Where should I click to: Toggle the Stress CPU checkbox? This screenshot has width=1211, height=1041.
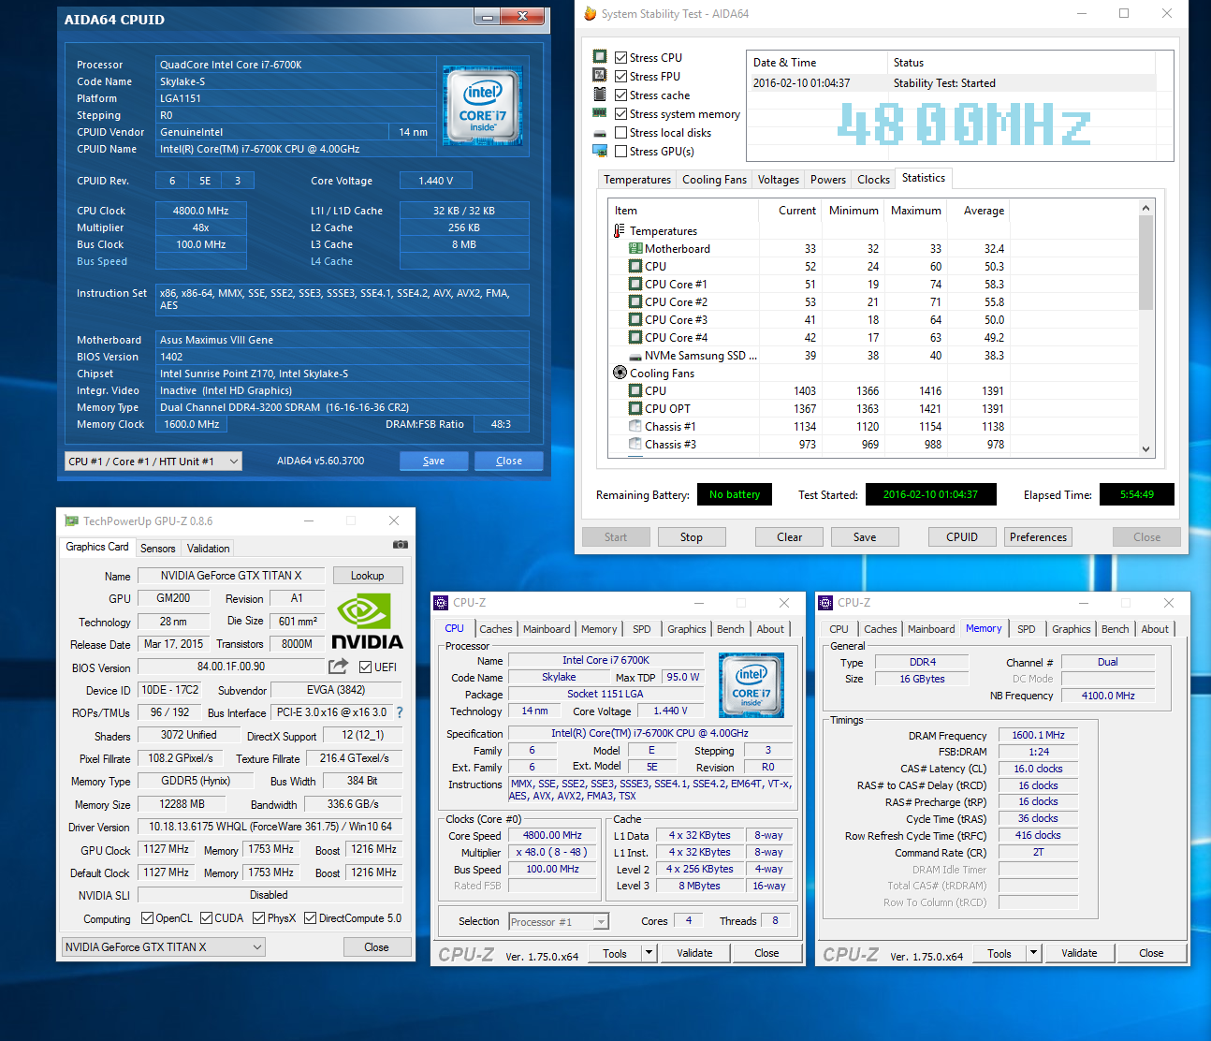620,57
